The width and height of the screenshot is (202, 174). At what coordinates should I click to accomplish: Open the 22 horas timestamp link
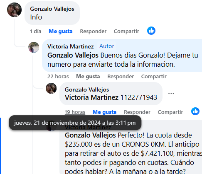coord(58,77)
